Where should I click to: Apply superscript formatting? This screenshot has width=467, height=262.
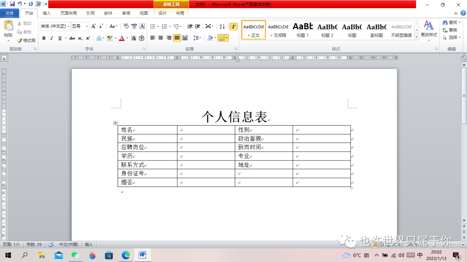pyautogui.click(x=88, y=38)
